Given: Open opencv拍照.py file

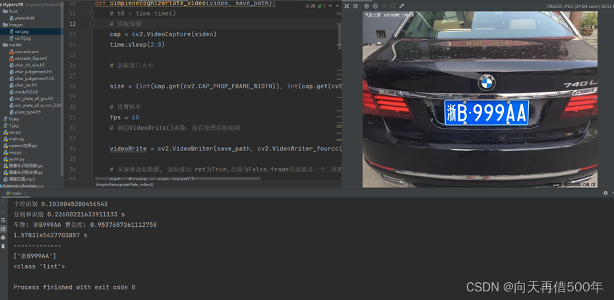Looking at the screenshot, I should (x=20, y=146).
